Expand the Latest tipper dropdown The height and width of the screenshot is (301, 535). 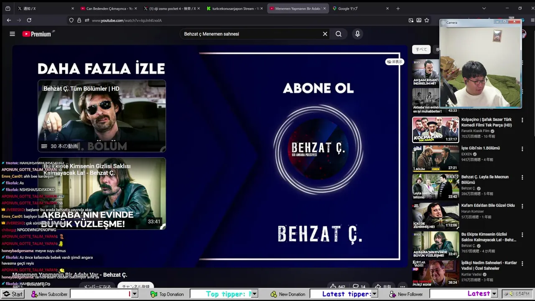(374, 294)
